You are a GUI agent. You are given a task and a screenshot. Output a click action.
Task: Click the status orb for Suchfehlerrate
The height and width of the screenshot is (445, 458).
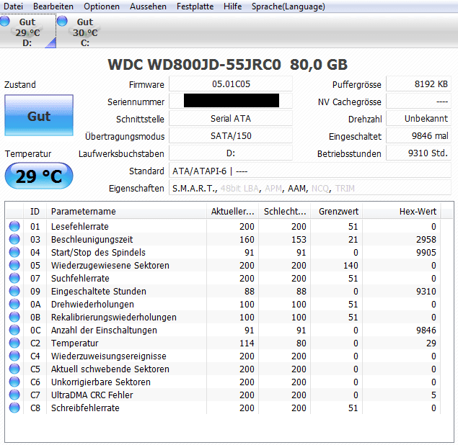coord(14,278)
